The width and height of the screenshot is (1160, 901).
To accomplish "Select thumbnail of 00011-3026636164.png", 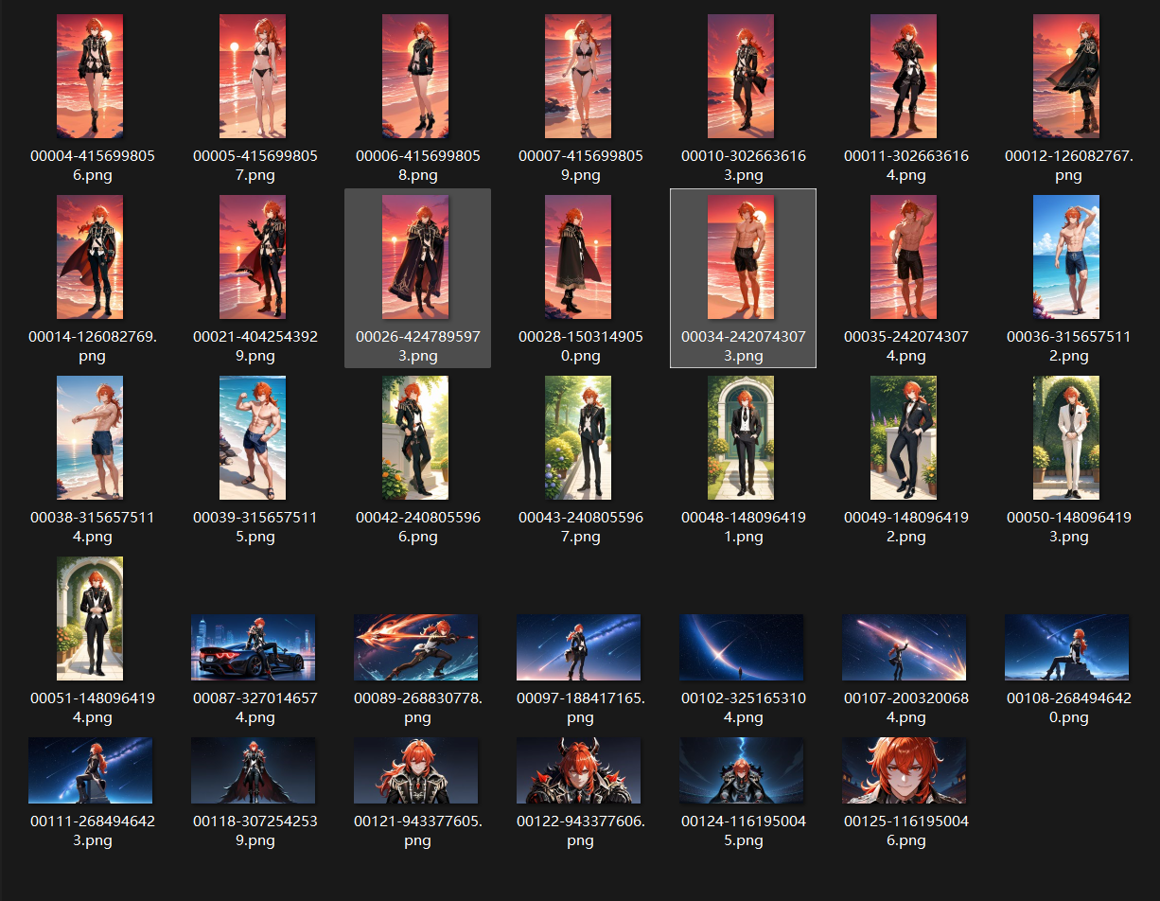I will [904, 76].
